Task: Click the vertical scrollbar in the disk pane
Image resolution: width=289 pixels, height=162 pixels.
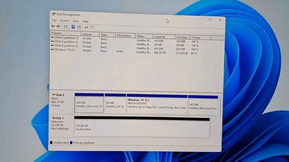Action: pyautogui.click(x=220, y=108)
